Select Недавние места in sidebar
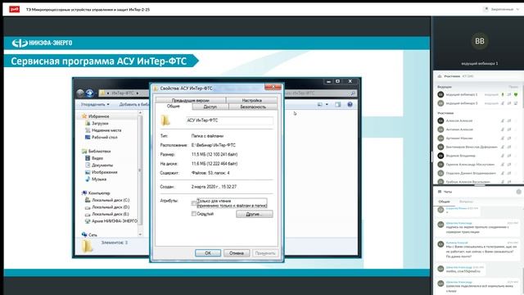 103,130
